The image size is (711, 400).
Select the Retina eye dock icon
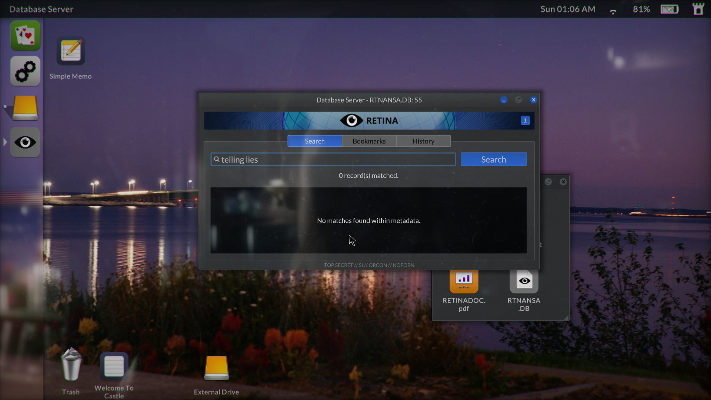[25, 142]
